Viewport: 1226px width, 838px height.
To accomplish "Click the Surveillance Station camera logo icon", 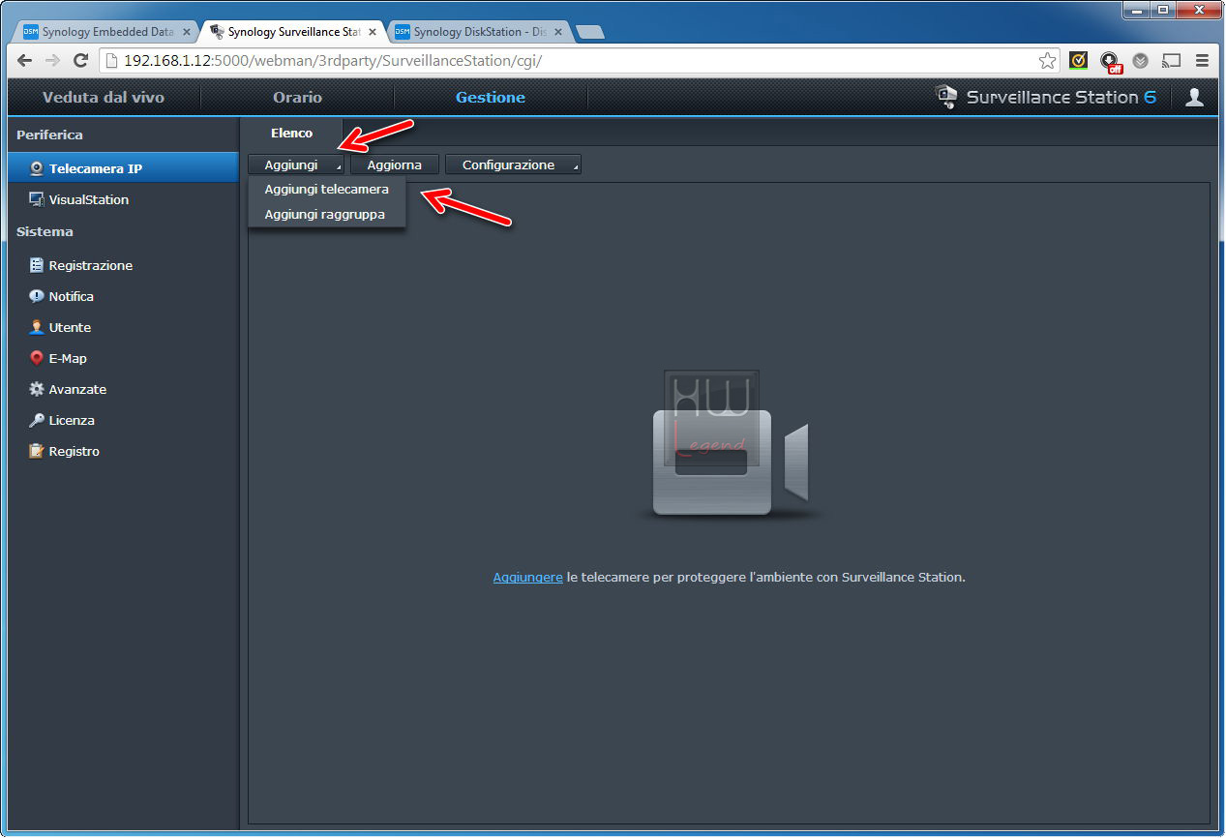I will click(x=946, y=97).
